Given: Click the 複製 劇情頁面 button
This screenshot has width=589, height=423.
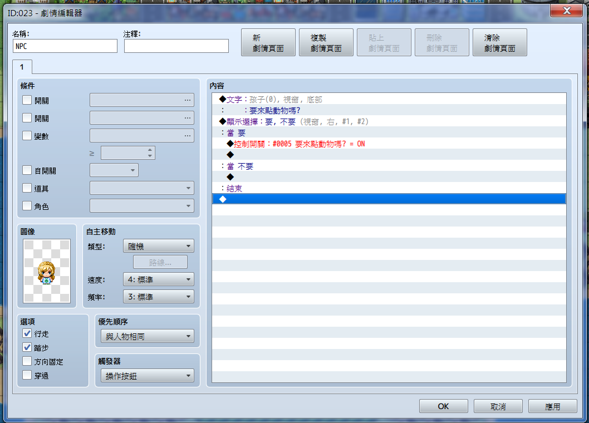Looking at the screenshot, I should click(x=326, y=42).
